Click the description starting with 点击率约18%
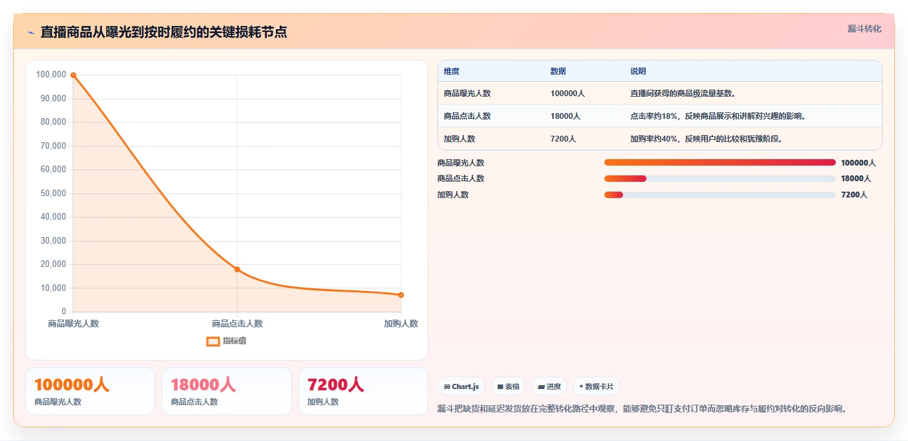The height and width of the screenshot is (441, 908). (718, 116)
